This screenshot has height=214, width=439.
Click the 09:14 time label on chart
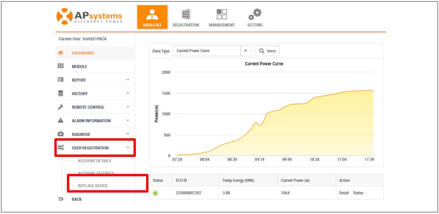coord(259,160)
